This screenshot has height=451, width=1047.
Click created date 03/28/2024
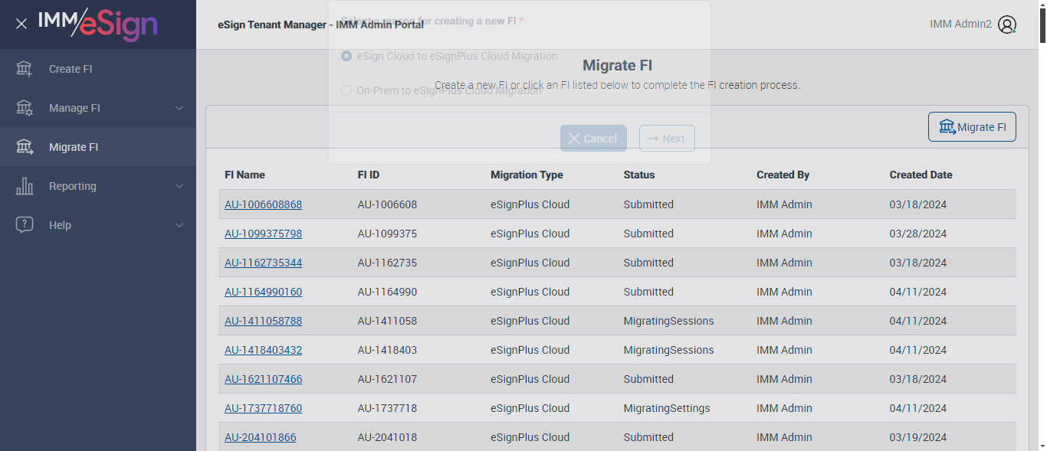coord(918,234)
